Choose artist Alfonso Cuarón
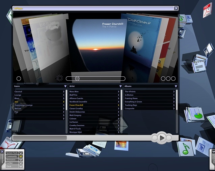Image resolution: width=215 pixels, height=171 pixels. click(x=94, y=98)
